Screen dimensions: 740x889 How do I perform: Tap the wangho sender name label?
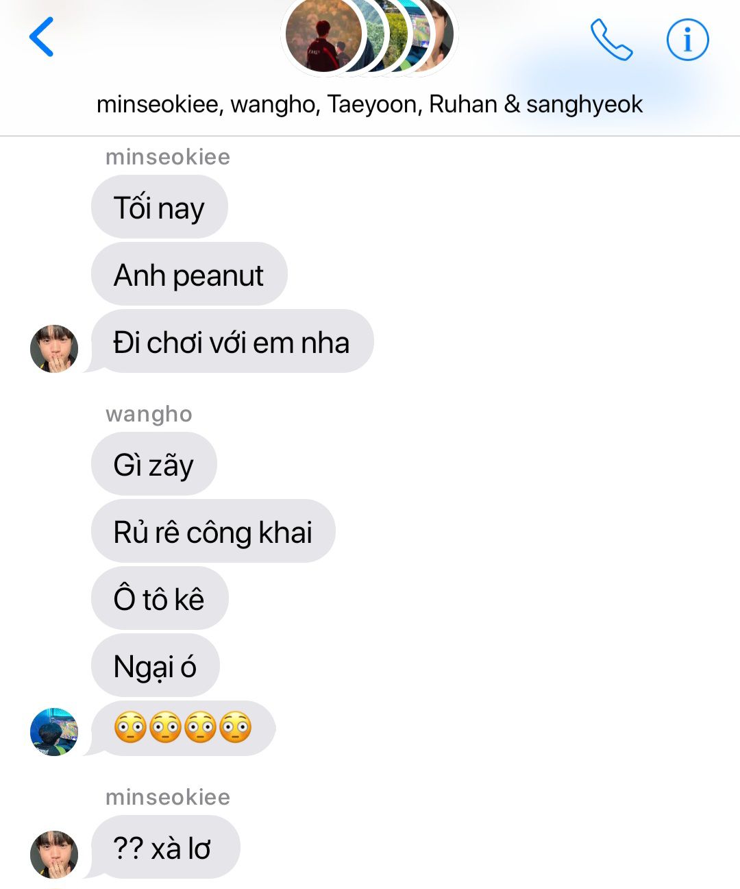(x=149, y=414)
